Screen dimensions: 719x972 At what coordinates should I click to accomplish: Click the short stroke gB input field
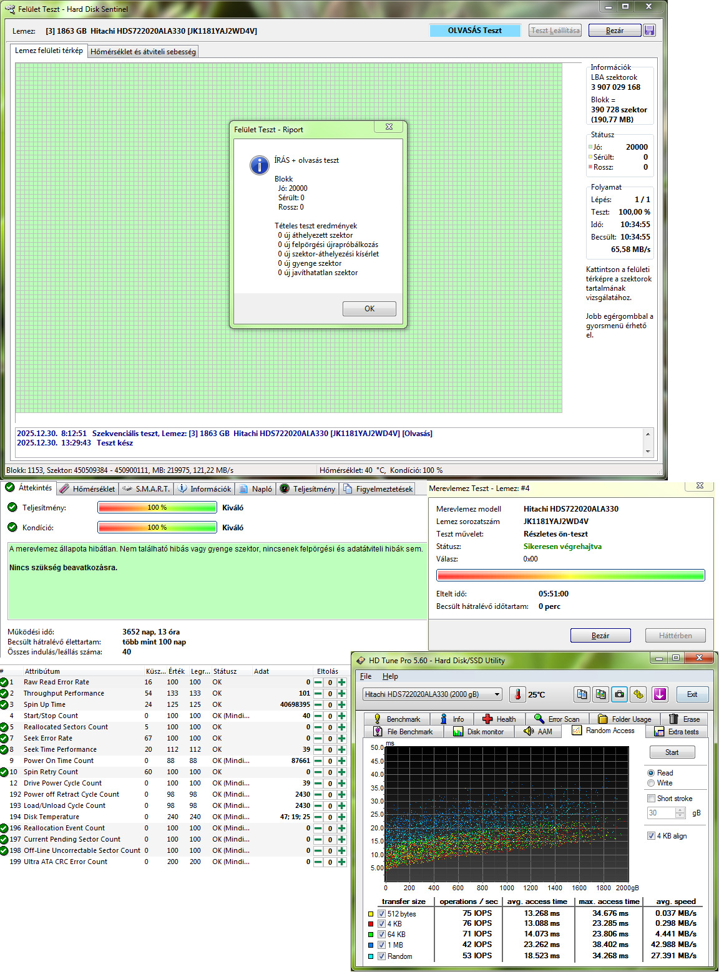click(661, 813)
